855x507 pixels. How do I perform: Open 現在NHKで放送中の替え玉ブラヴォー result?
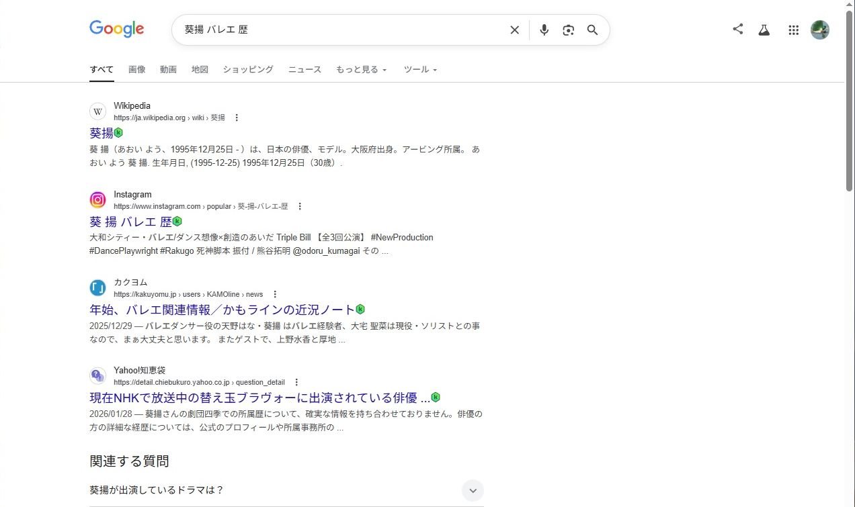259,398
